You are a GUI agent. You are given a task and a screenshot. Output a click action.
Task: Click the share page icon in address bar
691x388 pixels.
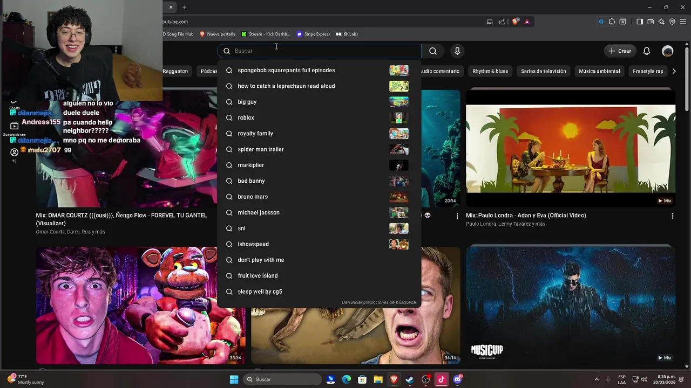(x=502, y=22)
